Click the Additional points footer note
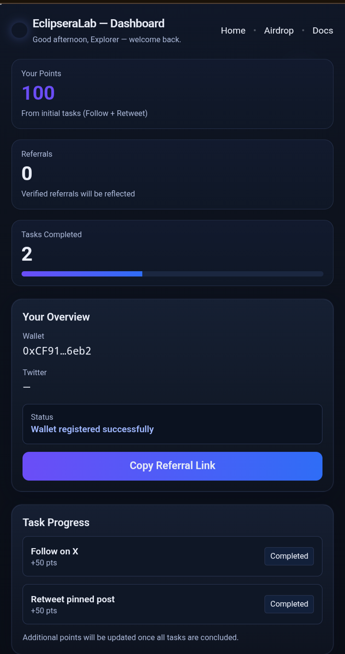 [130, 638]
